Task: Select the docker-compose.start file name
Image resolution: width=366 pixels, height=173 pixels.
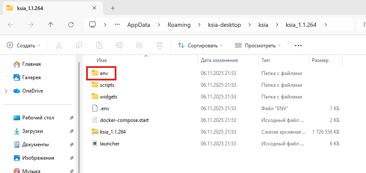Action: click(124, 120)
